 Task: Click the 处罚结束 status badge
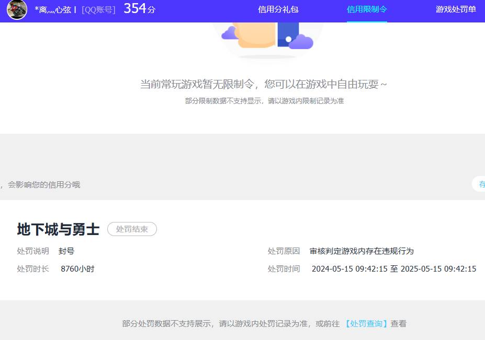(x=132, y=229)
